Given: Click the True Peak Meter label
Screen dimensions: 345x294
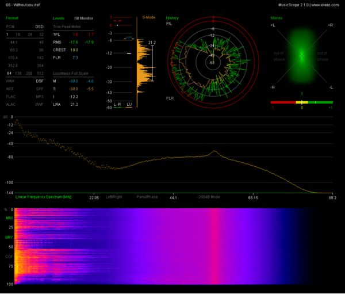Looking at the screenshot, I should click(x=67, y=26).
